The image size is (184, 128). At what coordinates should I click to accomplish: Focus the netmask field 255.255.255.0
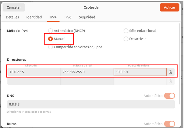point(87,72)
